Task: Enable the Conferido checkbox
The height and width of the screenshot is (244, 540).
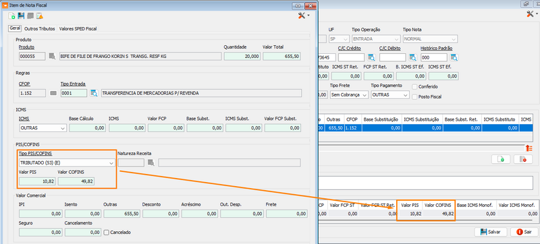Action: coord(414,86)
